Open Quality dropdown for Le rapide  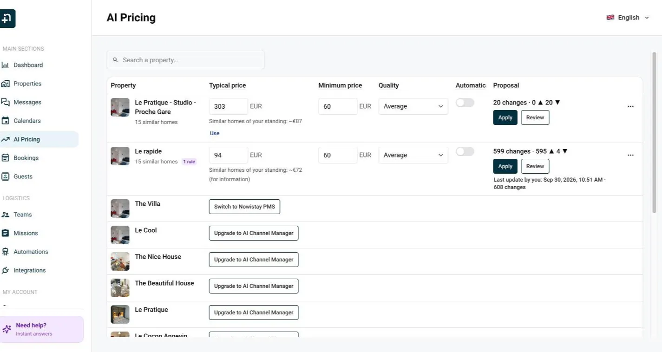(x=413, y=155)
